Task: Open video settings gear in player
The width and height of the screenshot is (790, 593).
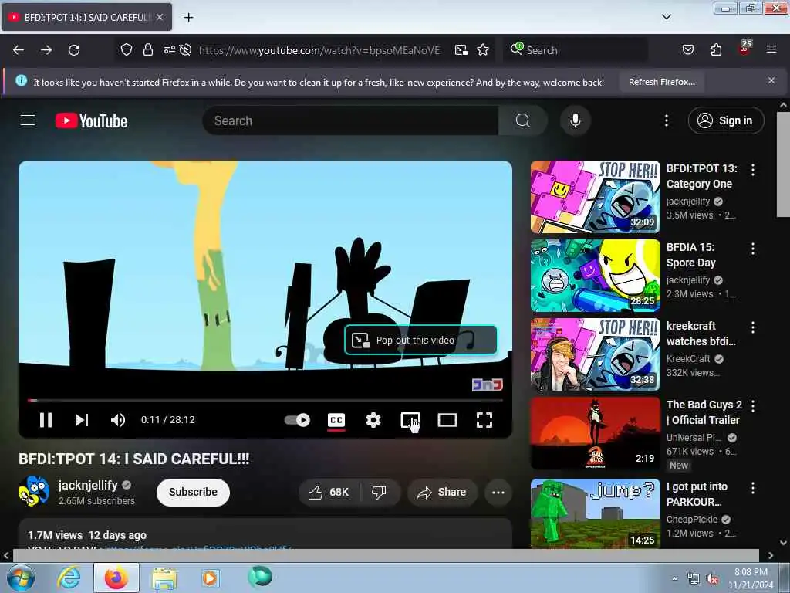Action: (373, 420)
